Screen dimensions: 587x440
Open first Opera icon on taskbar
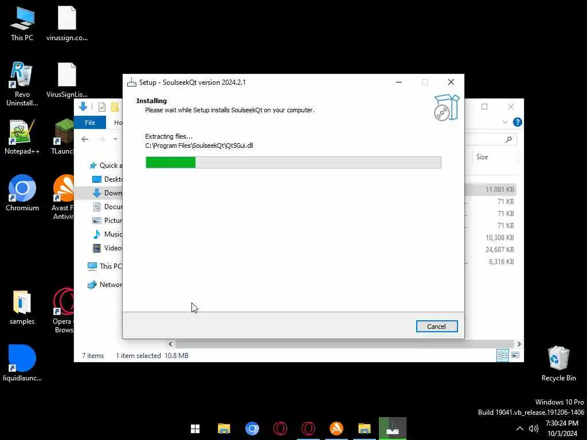coord(280,429)
